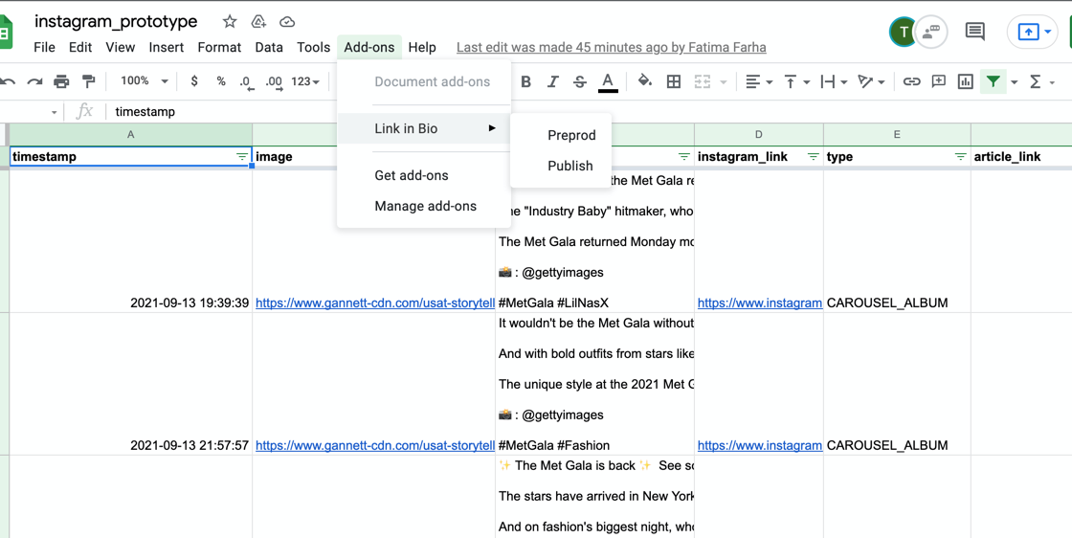The image size is (1072, 538).
Task: Open the zoom 100% dropdown
Action: (144, 81)
